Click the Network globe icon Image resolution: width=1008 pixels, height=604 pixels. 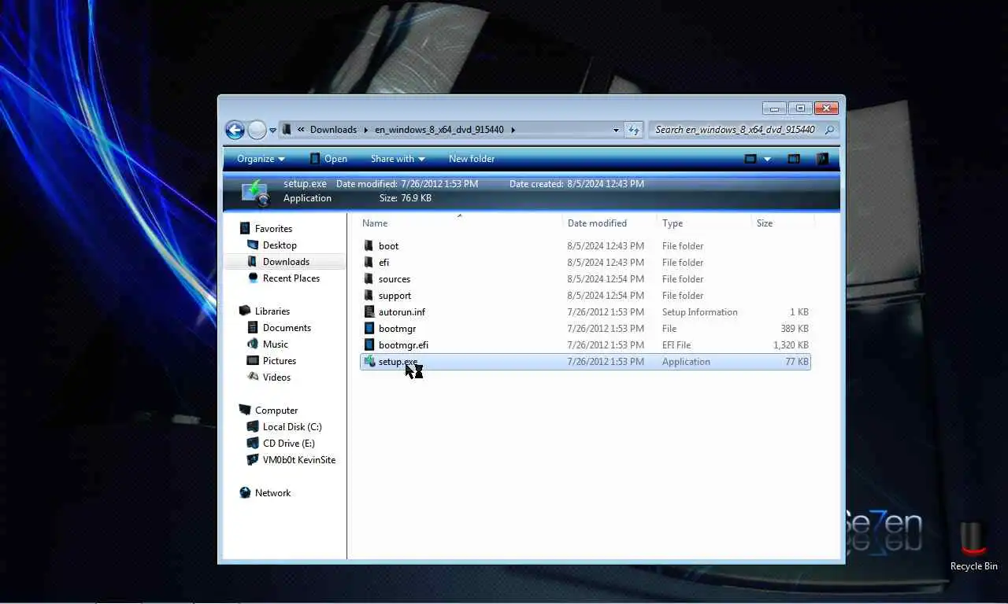pyautogui.click(x=245, y=492)
